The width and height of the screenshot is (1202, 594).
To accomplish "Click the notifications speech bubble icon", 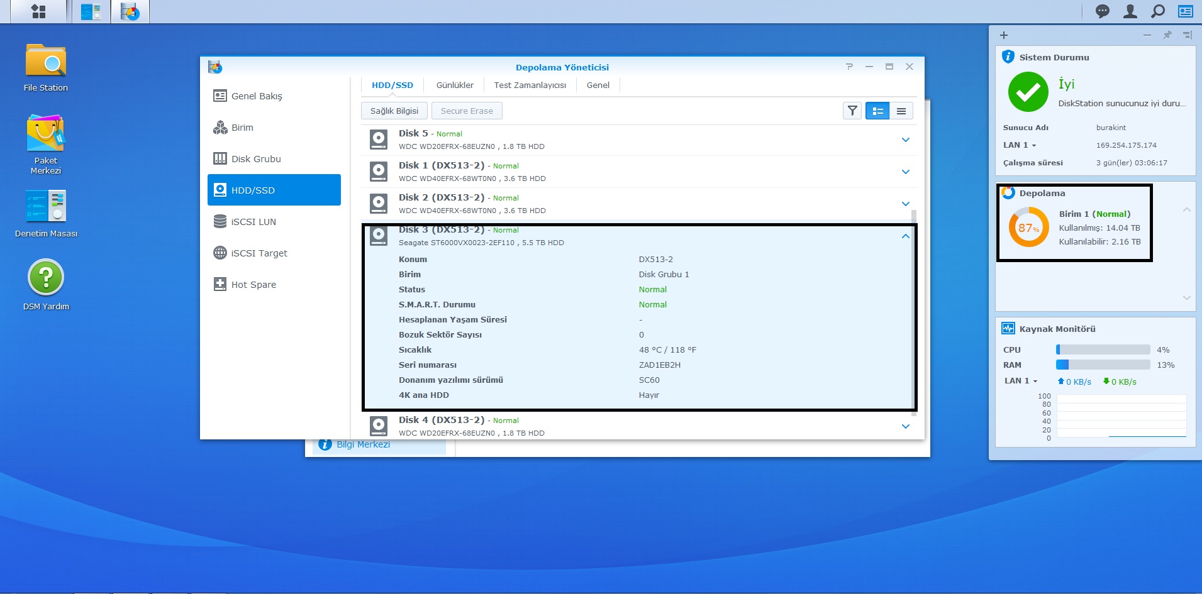I will point(1102,11).
